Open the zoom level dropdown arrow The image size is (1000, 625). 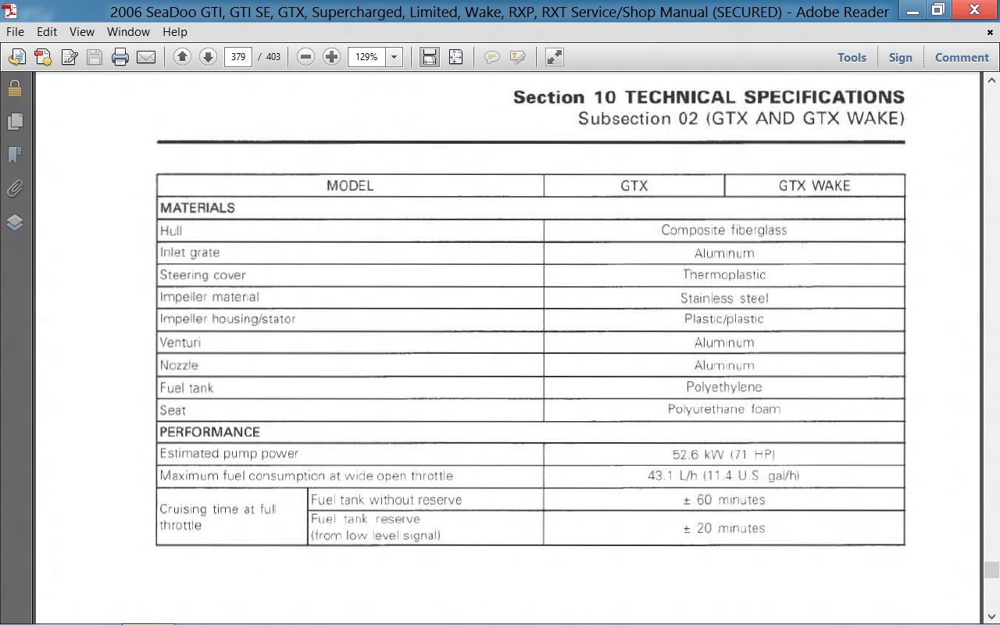(394, 57)
